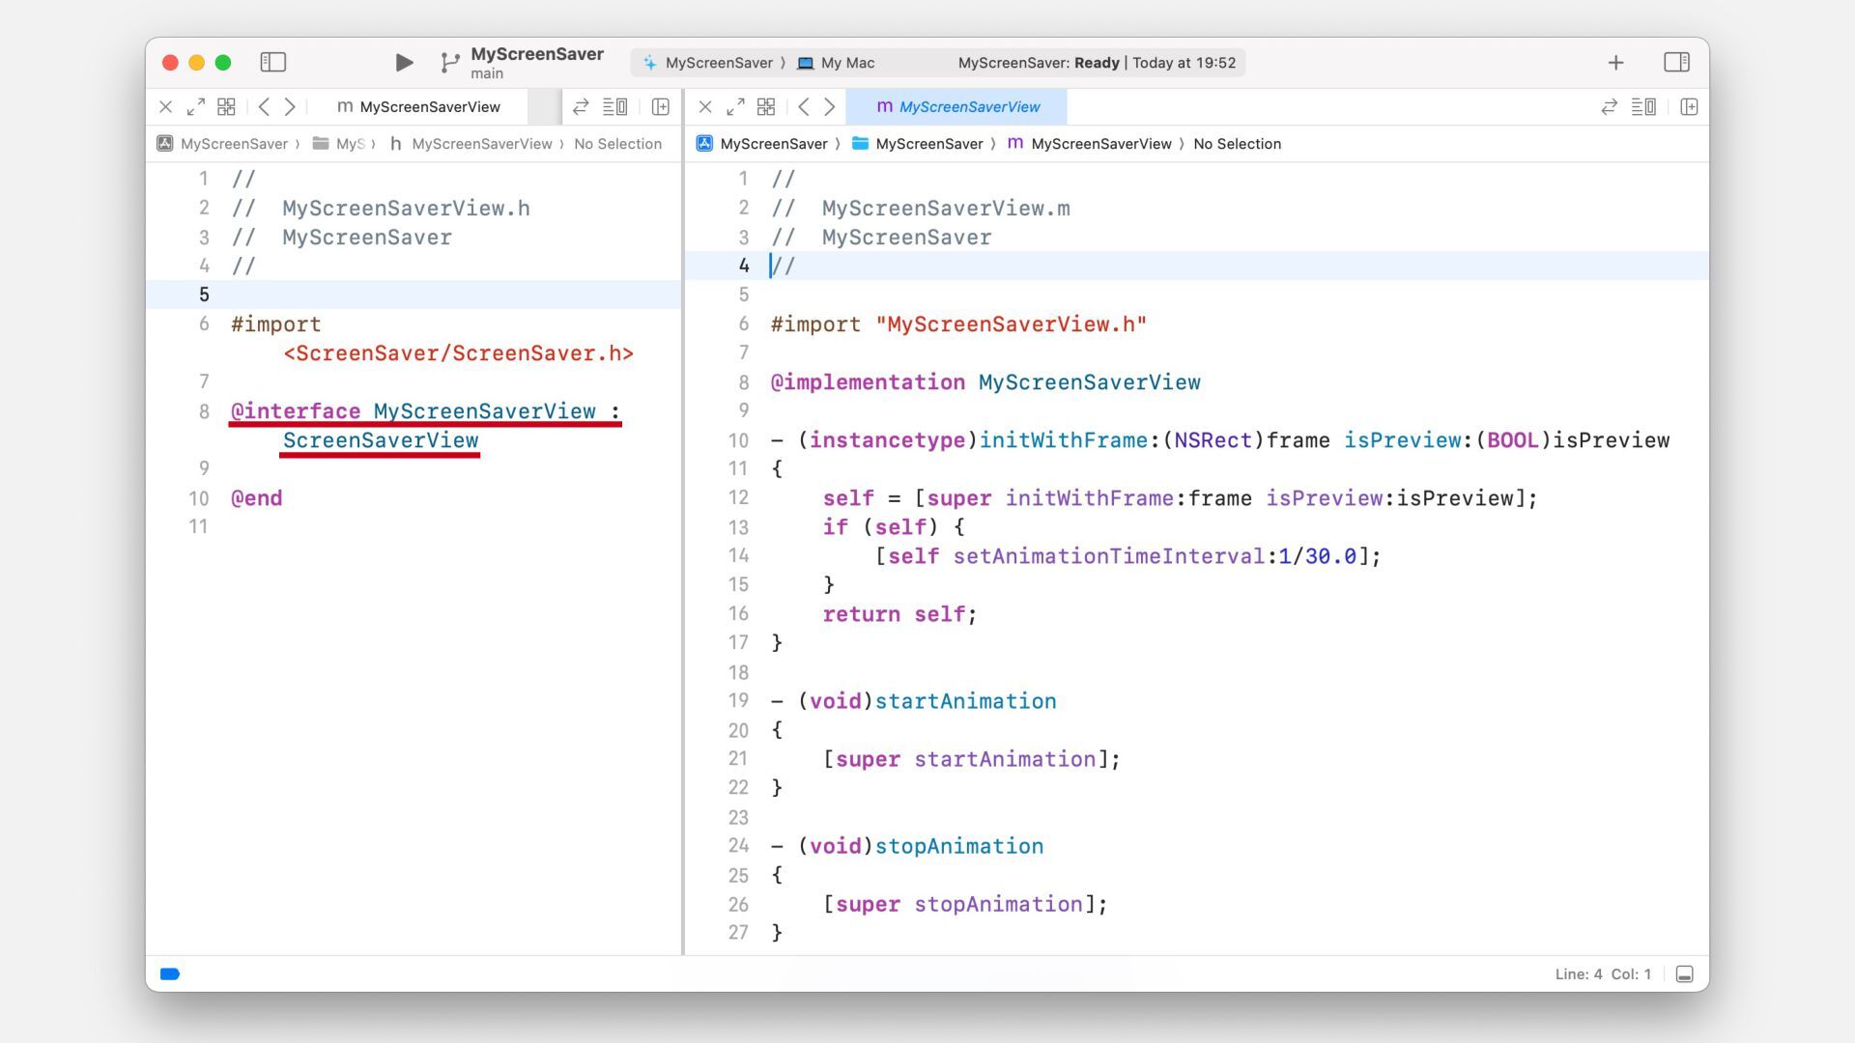1855x1043 pixels.
Task: Toggle the left navigator sidebar
Action: tap(273, 63)
